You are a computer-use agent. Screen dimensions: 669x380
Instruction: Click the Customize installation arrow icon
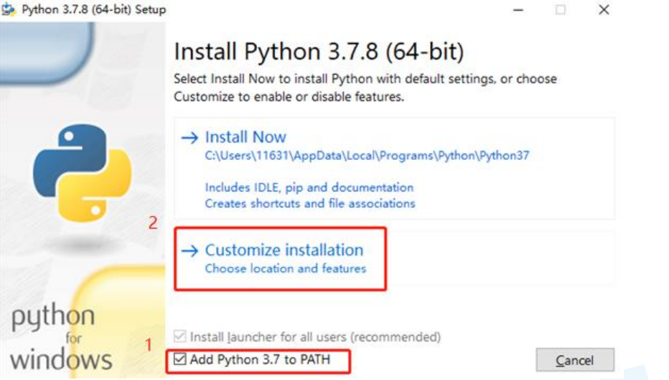point(190,250)
